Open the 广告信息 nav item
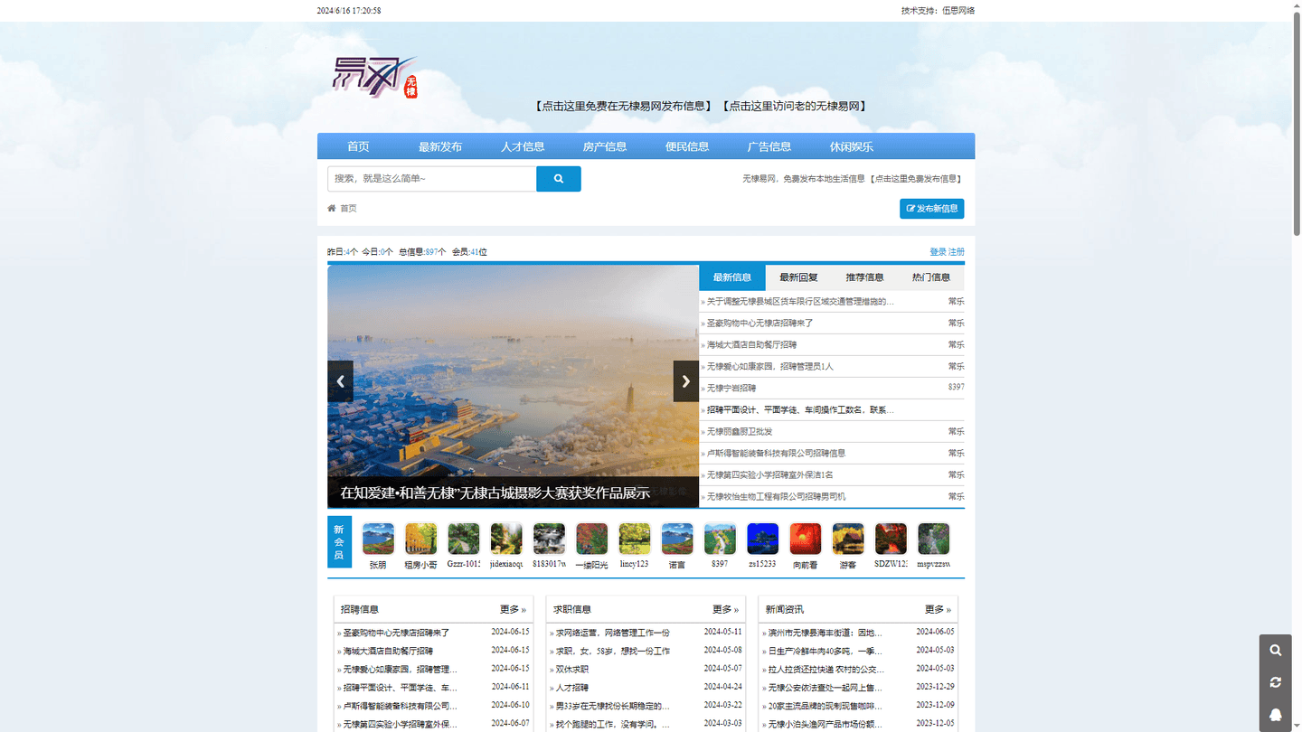This screenshot has width=1302, height=732. click(x=769, y=146)
